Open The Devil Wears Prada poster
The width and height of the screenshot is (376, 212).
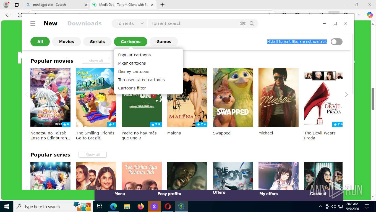pyautogui.click(x=323, y=97)
